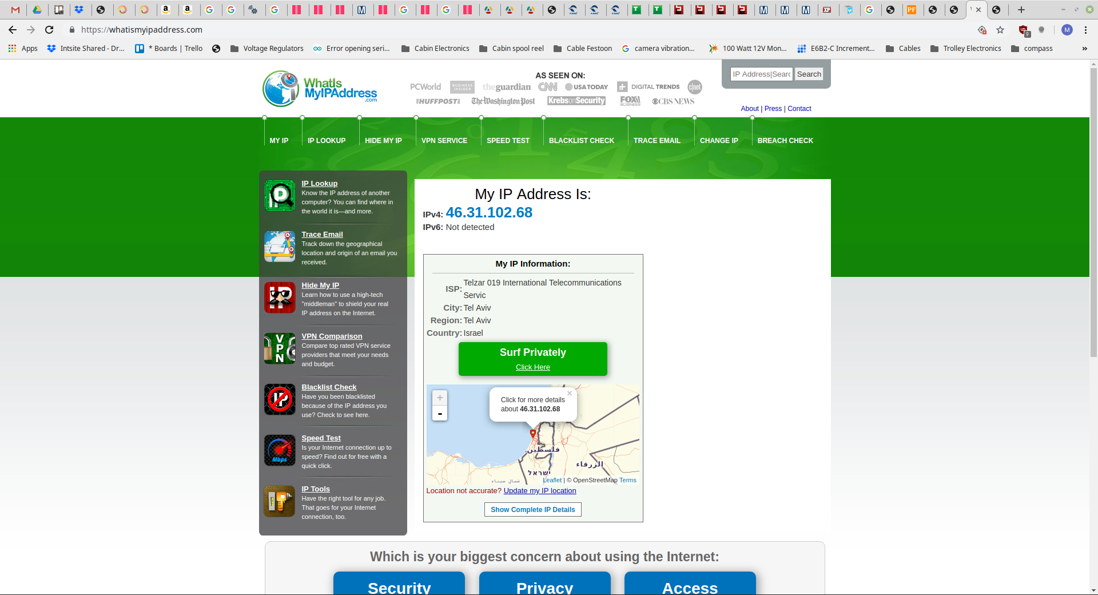Zoom in on the map

(440, 398)
